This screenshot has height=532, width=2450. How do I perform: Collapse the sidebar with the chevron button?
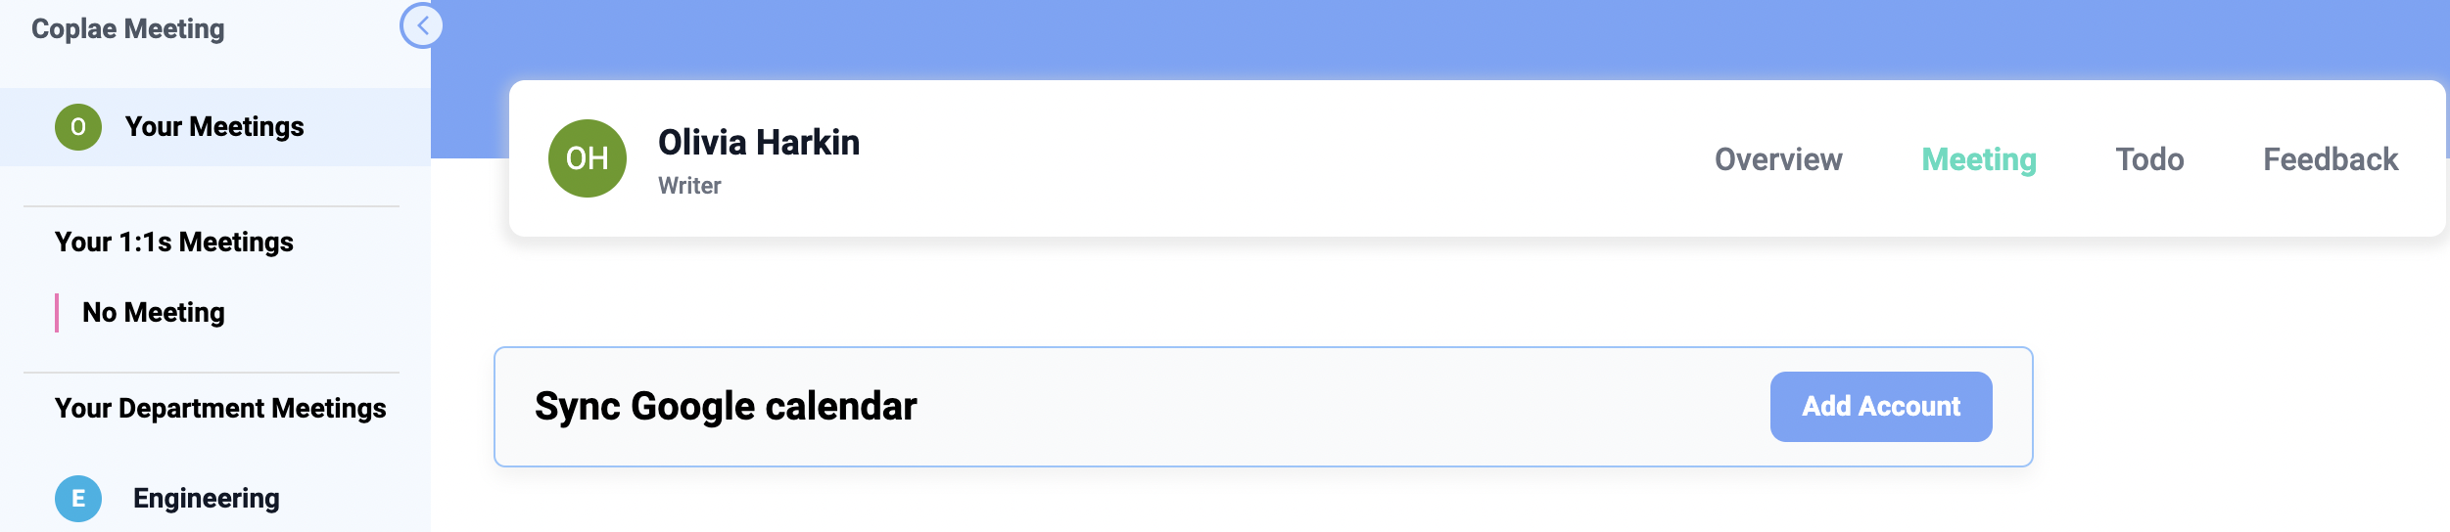coord(422,26)
